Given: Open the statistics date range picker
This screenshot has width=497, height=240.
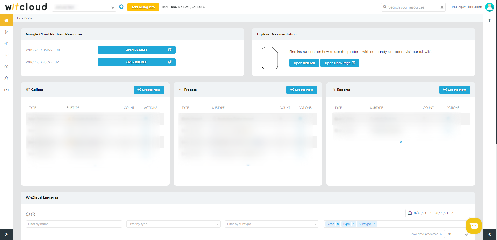Looking at the screenshot, I should click(437, 213).
